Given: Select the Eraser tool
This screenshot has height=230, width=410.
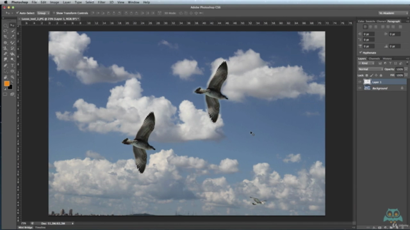Looking at the screenshot, I should point(6,54).
